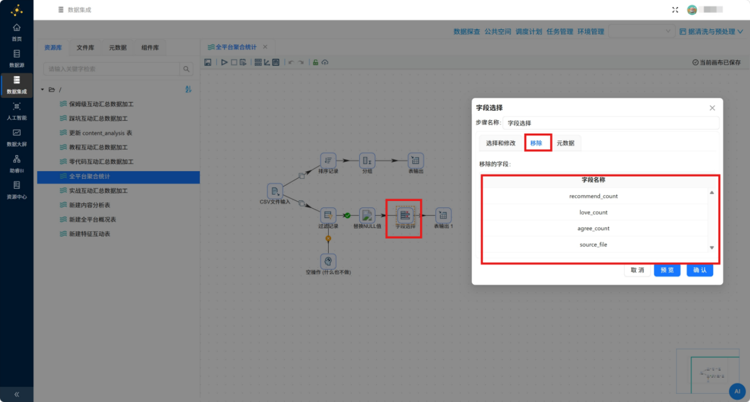Open the 据清洗与预处理 dropdown

point(711,32)
